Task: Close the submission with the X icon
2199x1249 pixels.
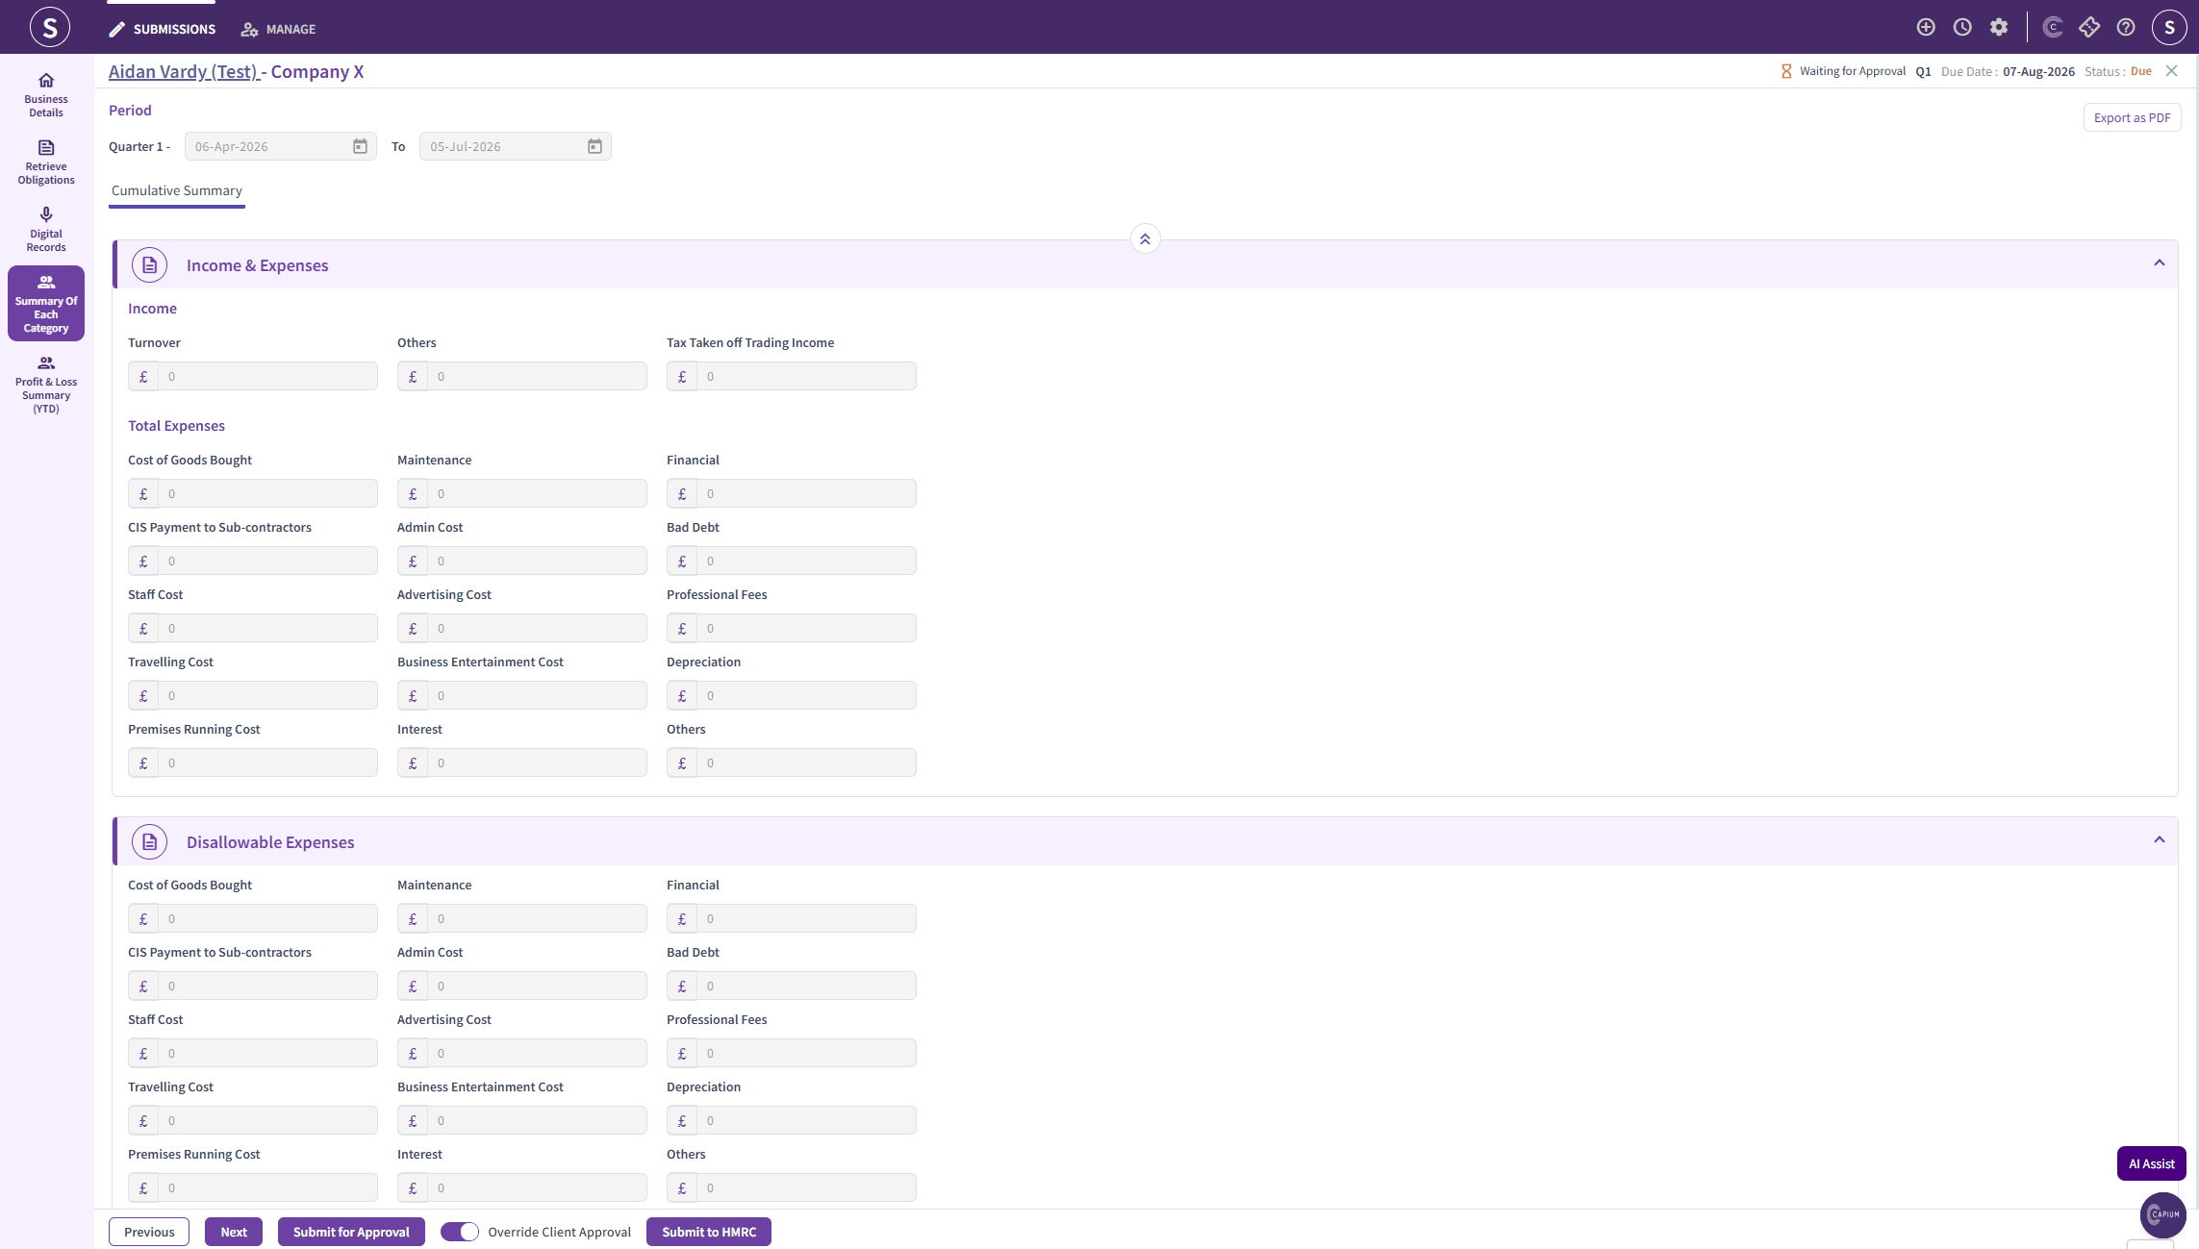Action: [x=2171, y=71]
